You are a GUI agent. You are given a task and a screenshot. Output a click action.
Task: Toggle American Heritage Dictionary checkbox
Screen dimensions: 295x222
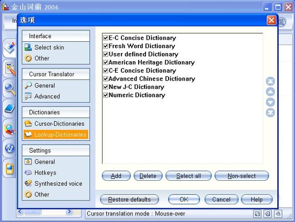pos(106,62)
